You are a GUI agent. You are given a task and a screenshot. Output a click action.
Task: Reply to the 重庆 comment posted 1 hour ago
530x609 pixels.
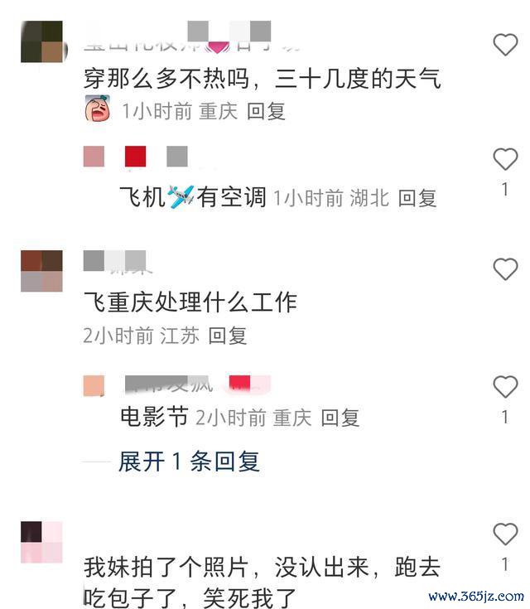(266, 112)
